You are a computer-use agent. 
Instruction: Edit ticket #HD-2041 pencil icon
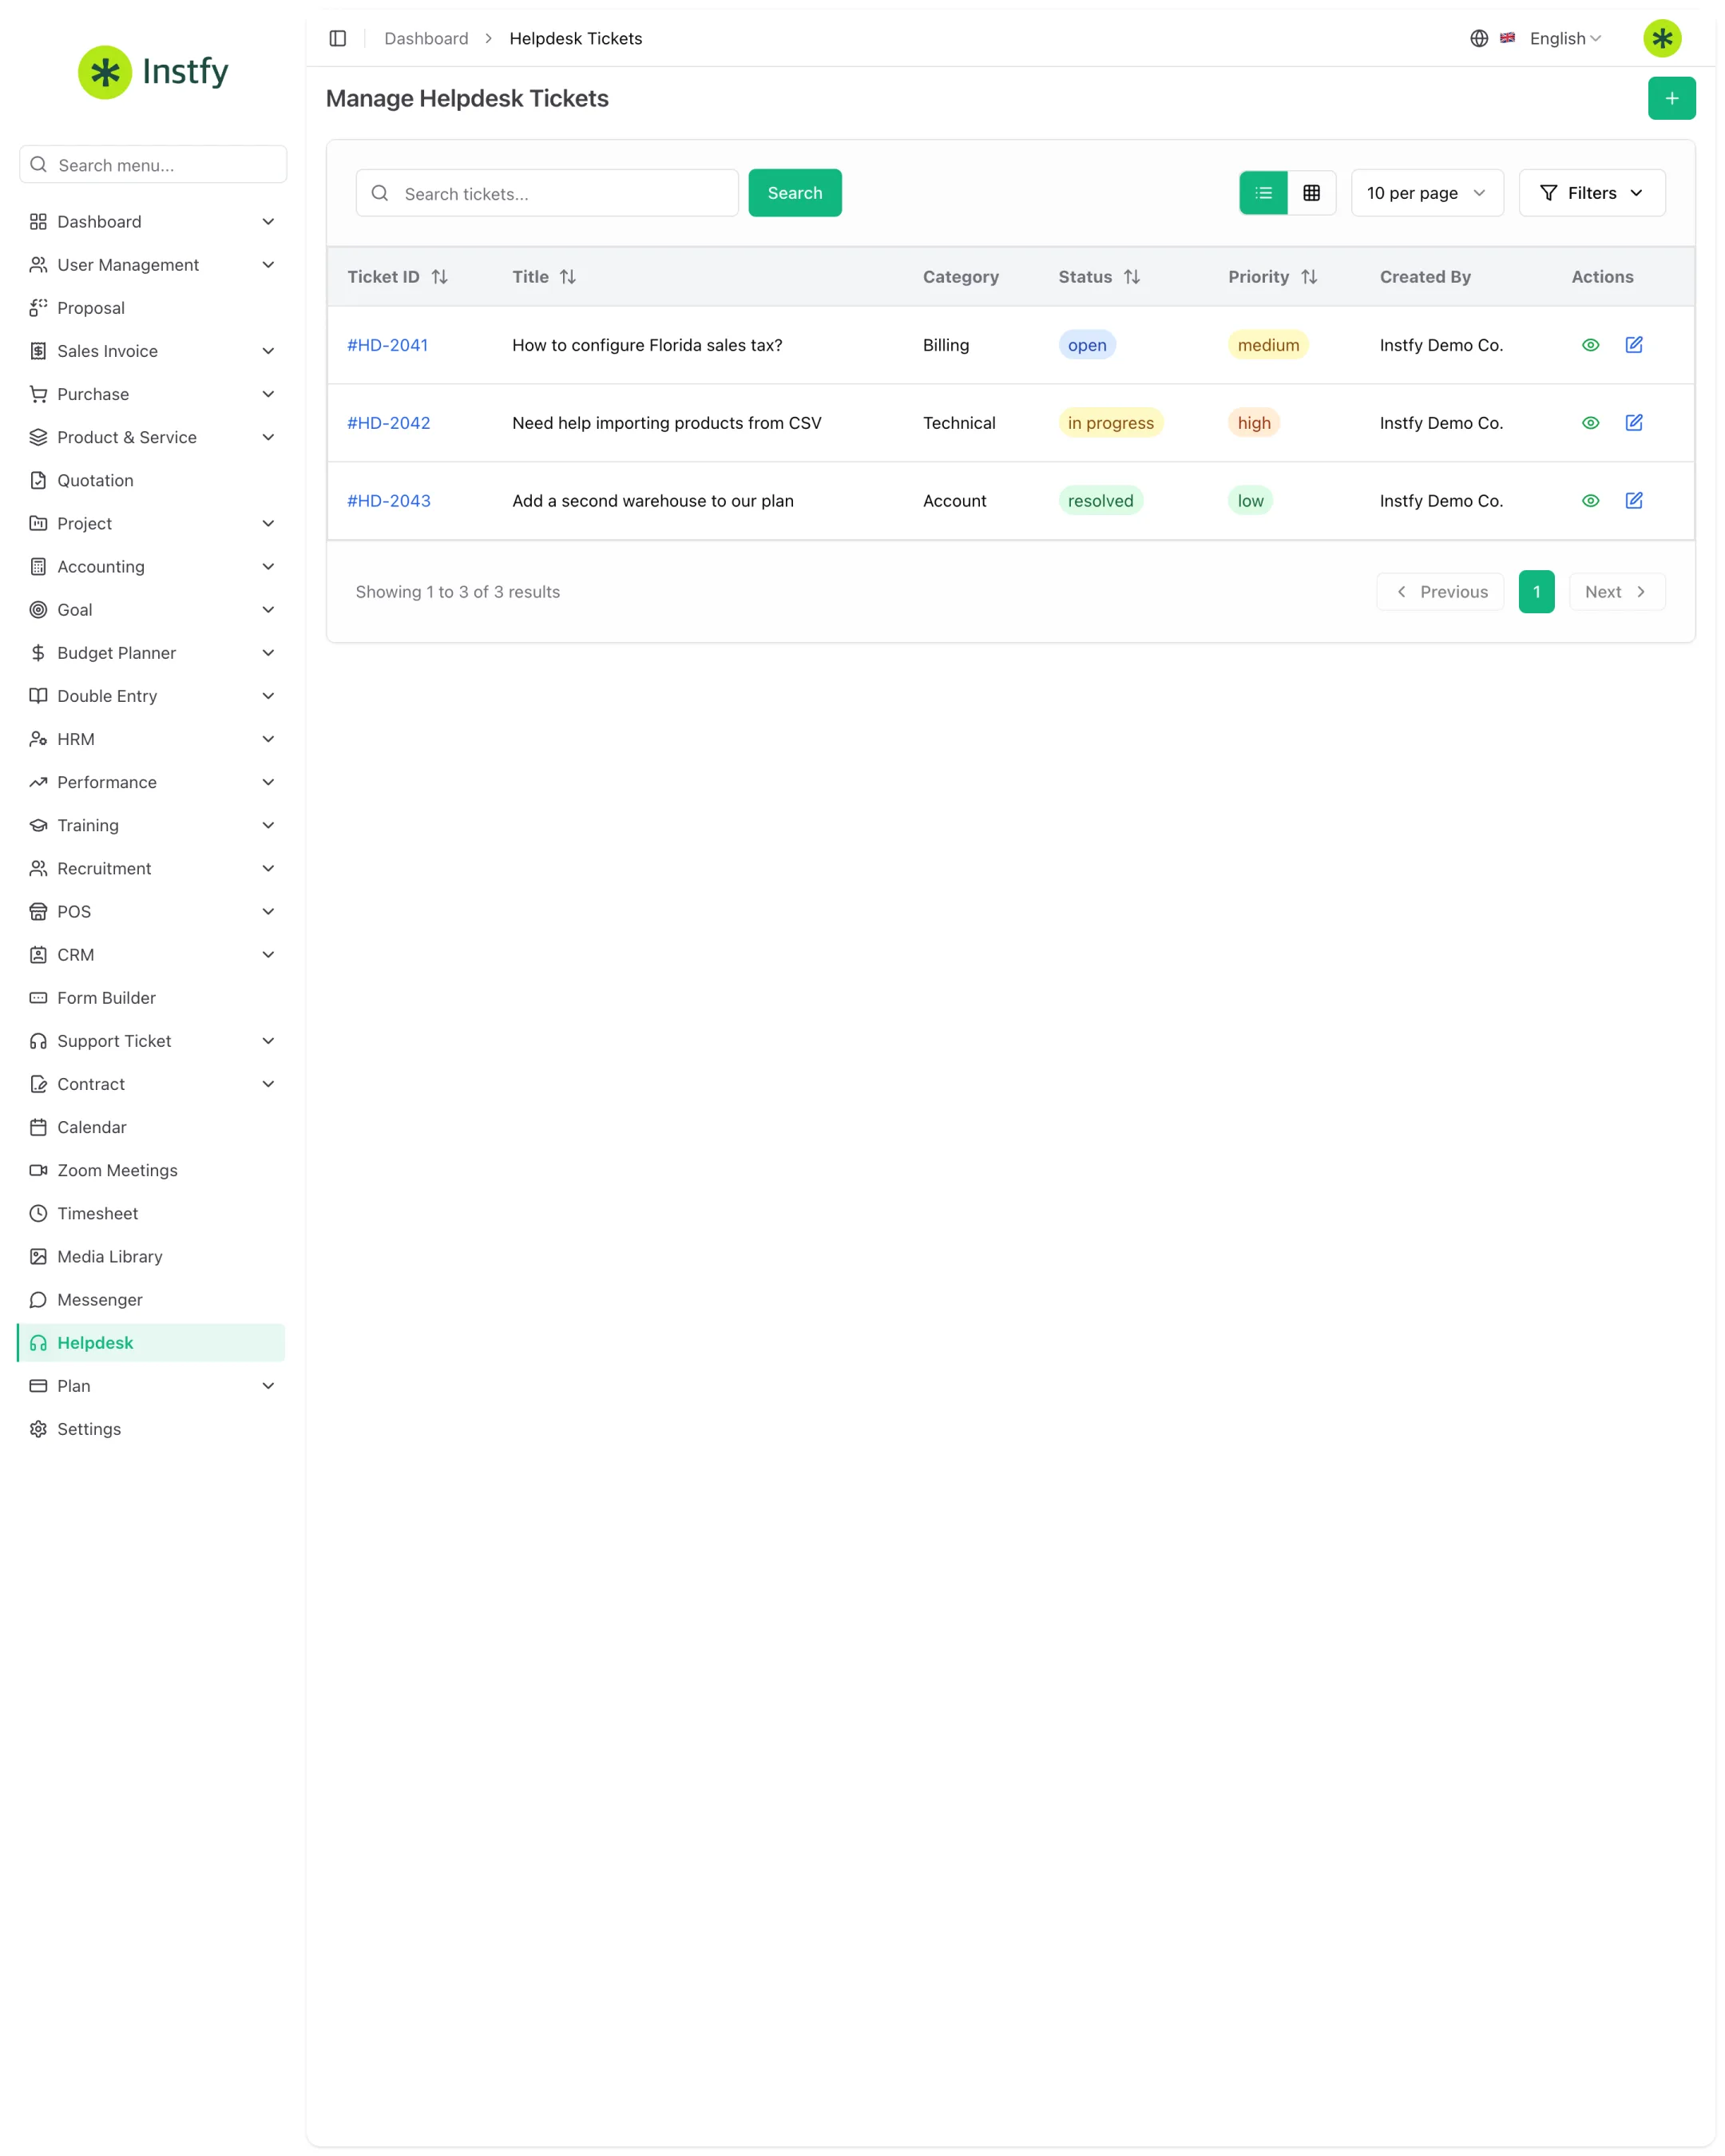pyautogui.click(x=1634, y=345)
